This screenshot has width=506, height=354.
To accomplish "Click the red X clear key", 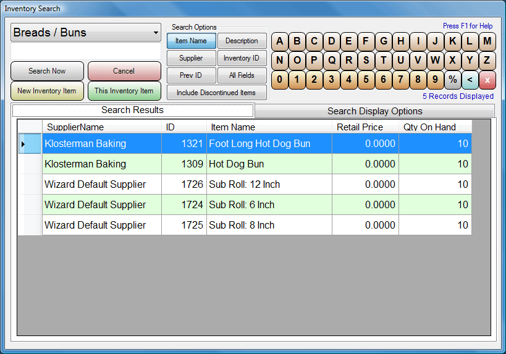I will 487,79.
